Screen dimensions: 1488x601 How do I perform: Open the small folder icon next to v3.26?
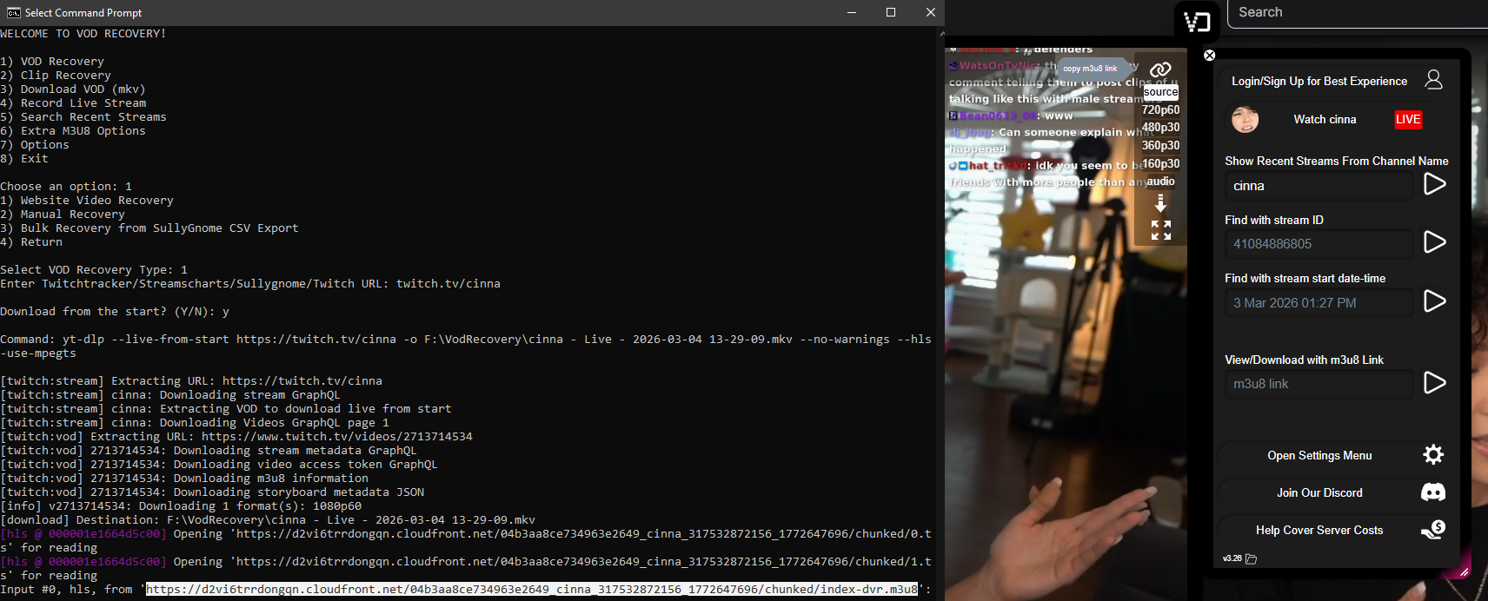click(x=1252, y=559)
